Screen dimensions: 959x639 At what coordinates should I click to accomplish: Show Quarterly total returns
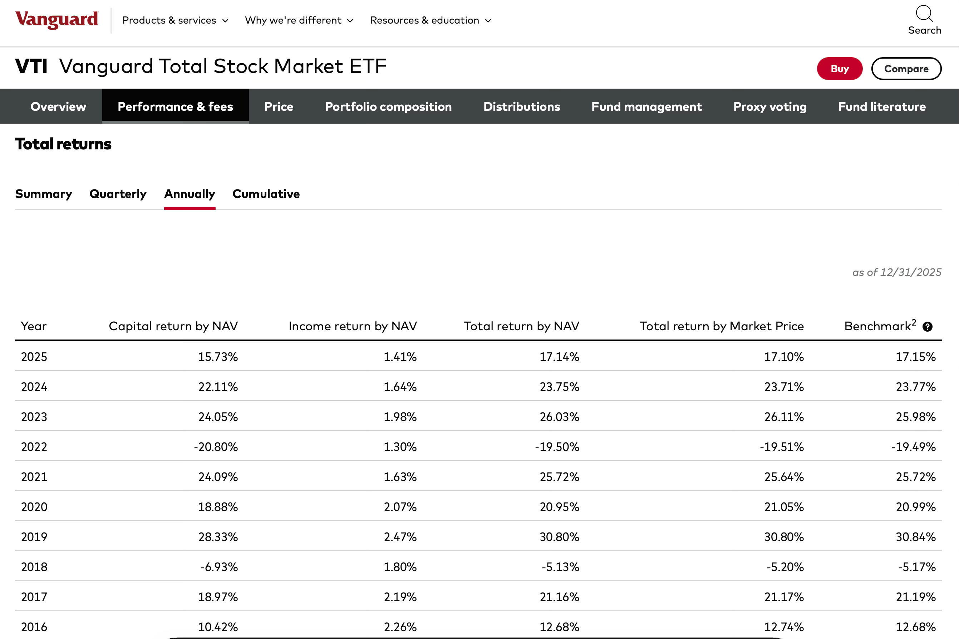118,194
